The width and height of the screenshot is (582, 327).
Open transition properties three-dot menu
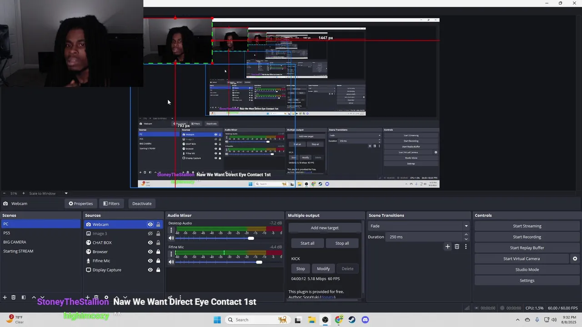[466, 247]
